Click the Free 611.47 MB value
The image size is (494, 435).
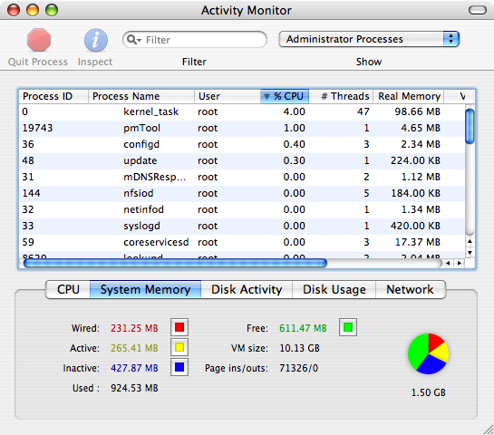(303, 328)
